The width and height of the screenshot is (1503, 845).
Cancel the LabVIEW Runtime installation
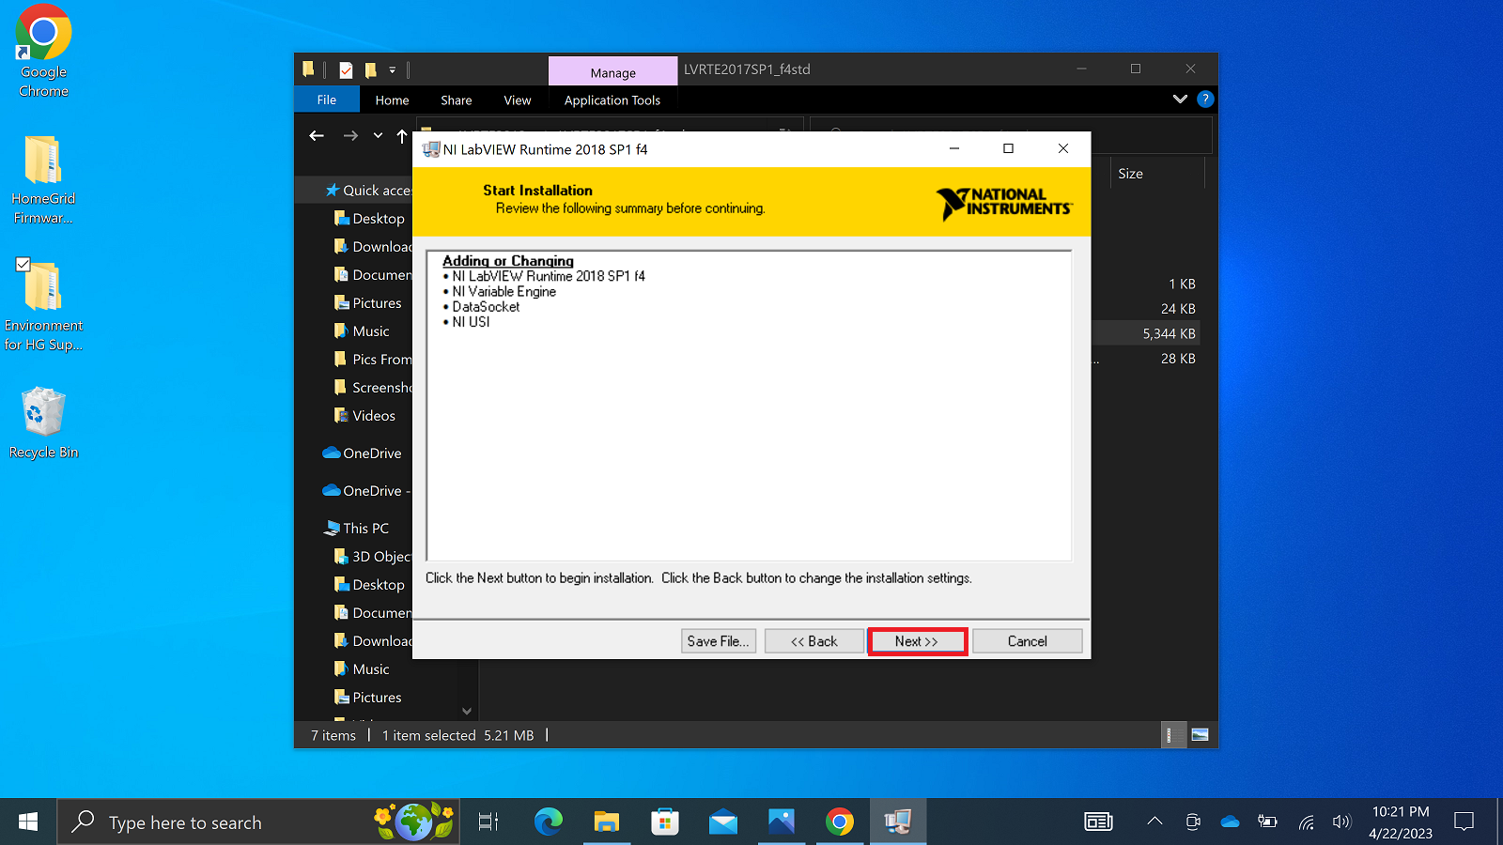(1027, 641)
